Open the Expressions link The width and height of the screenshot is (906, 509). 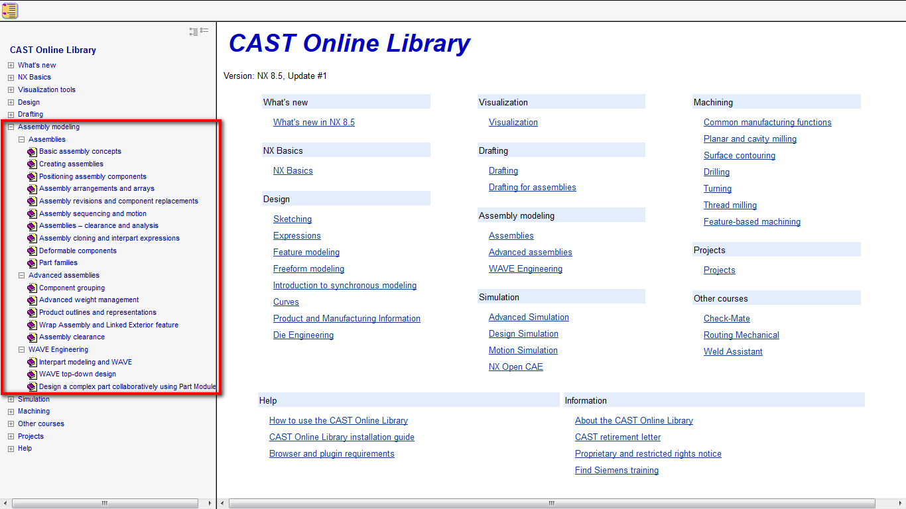[x=297, y=236]
